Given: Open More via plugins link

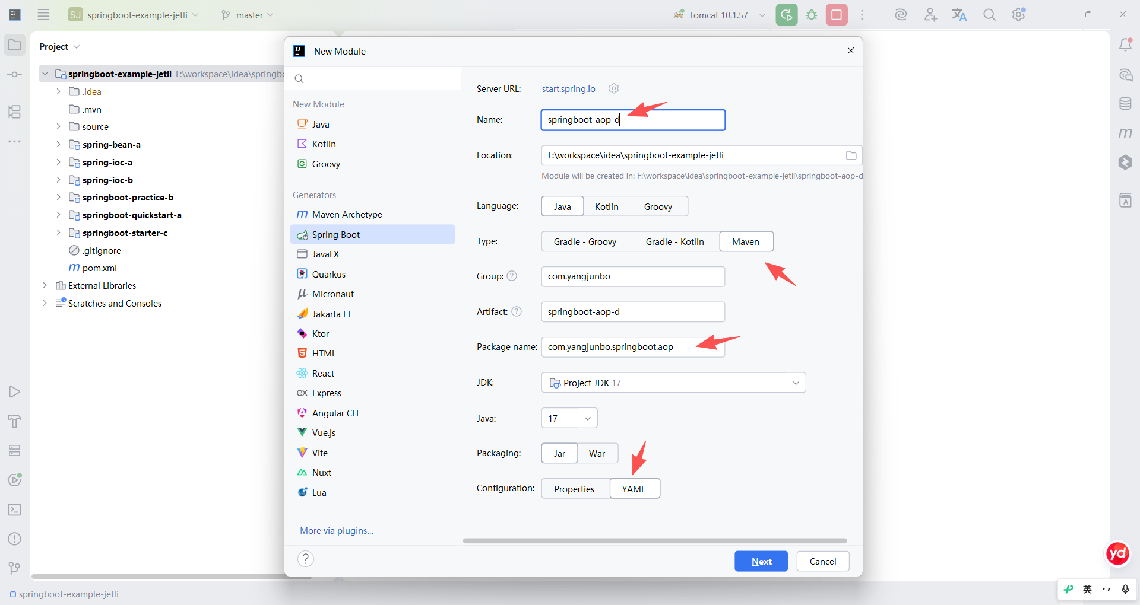Looking at the screenshot, I should (337, 531).
